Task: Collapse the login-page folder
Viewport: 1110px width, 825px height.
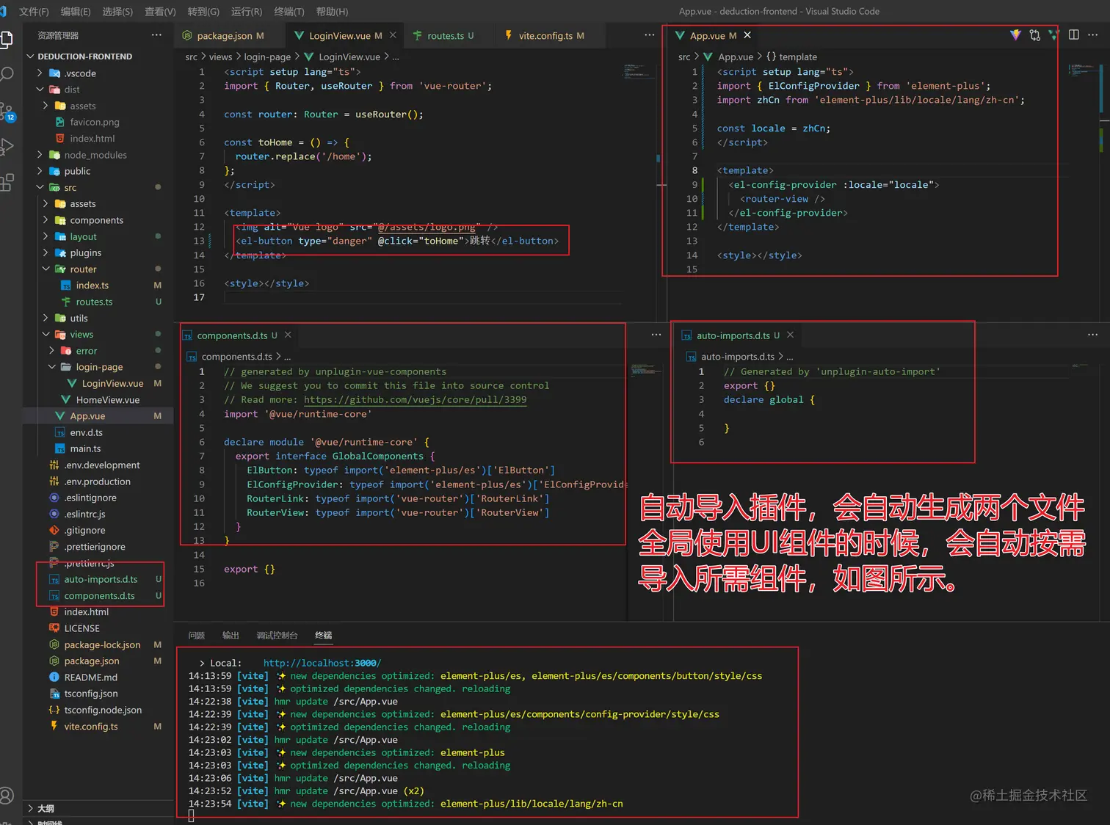Action: click(x=52, y=367)
